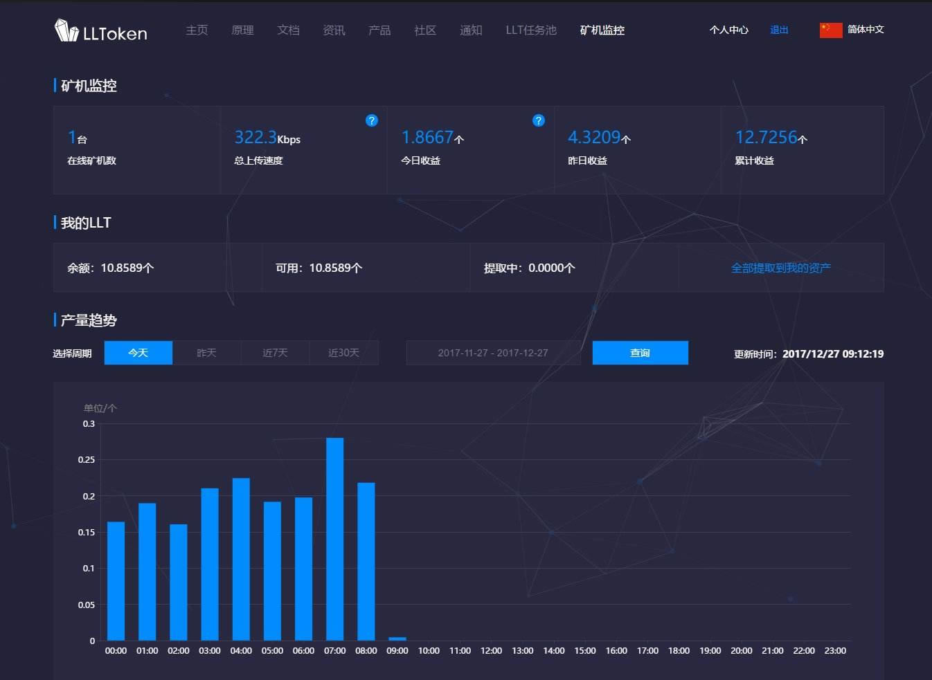Click the blue 查询 button
Image resolution: width=932 pixels, height=680 pixels.
(640, 353)
